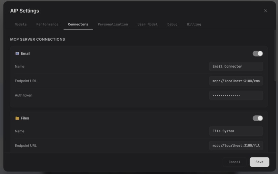Toggle the Files connector switch
Viewport: 278px width, 174px height.
point(258,118)
